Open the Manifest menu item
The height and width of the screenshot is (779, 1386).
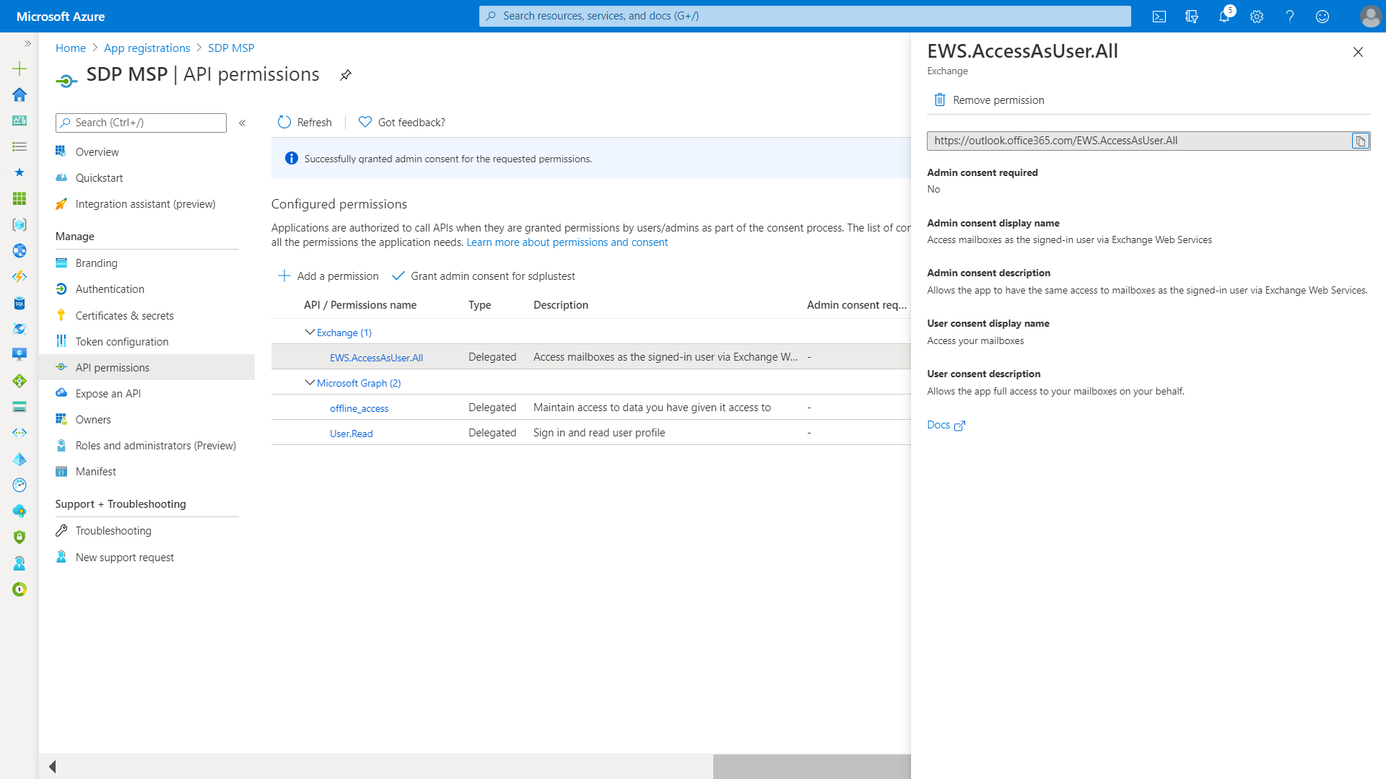pos(95,472)
